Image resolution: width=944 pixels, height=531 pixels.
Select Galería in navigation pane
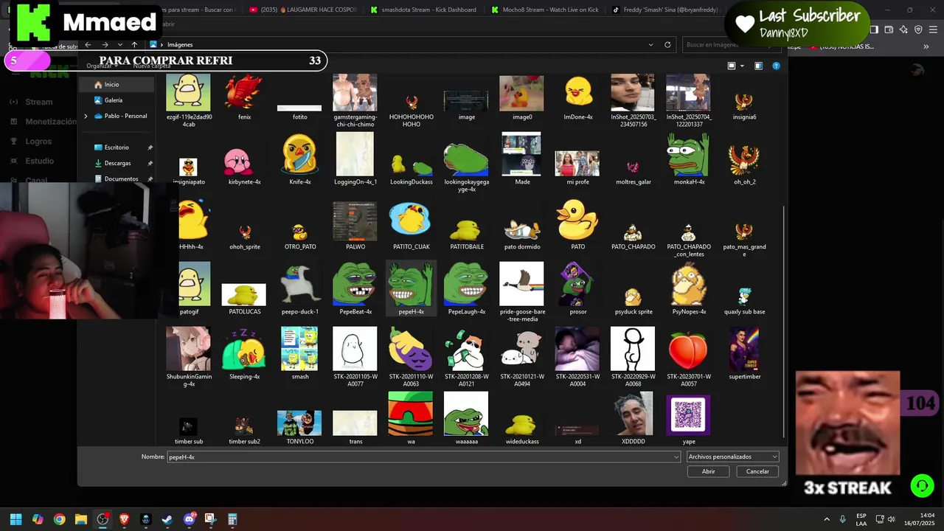pyautogui.click(x=113, y=100)
